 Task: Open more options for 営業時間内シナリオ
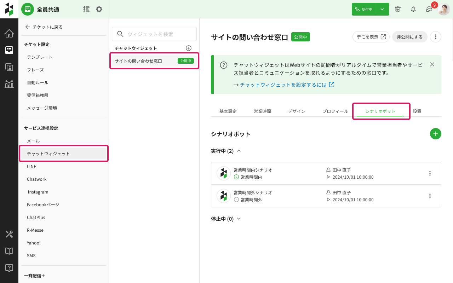tap(430, 173)
